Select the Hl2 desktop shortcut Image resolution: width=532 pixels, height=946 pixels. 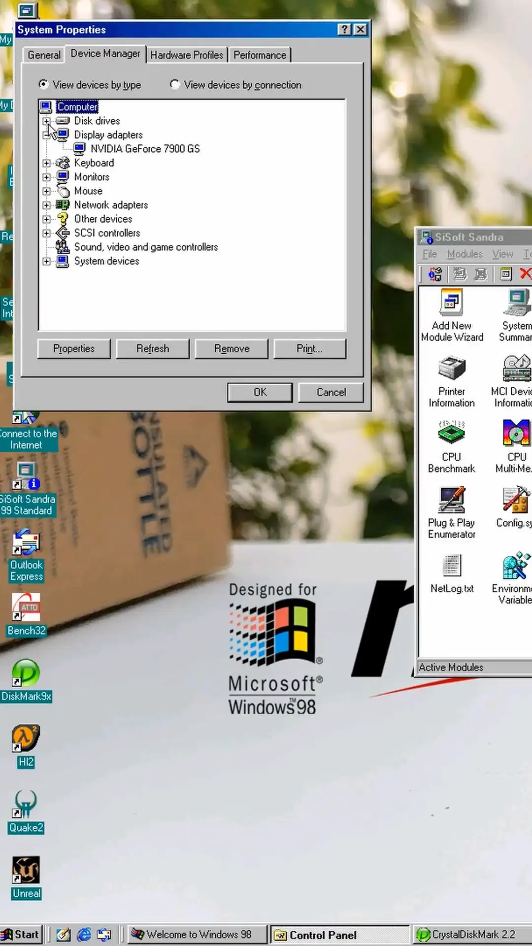click(x=26, y=746)
